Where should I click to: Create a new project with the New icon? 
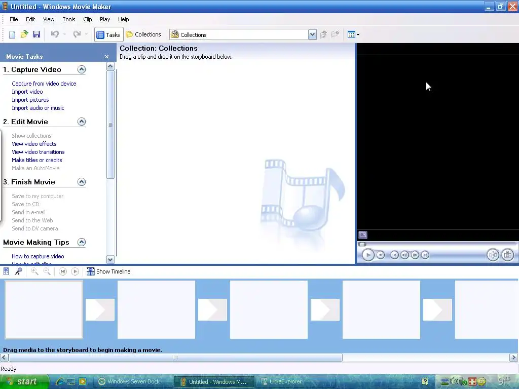pyautogui.click(x=12, y=34)
